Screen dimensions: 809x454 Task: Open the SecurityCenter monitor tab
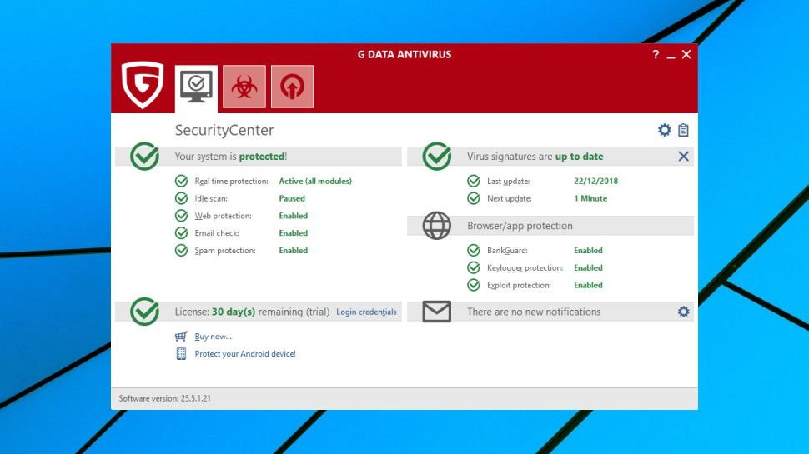(196, 87)
